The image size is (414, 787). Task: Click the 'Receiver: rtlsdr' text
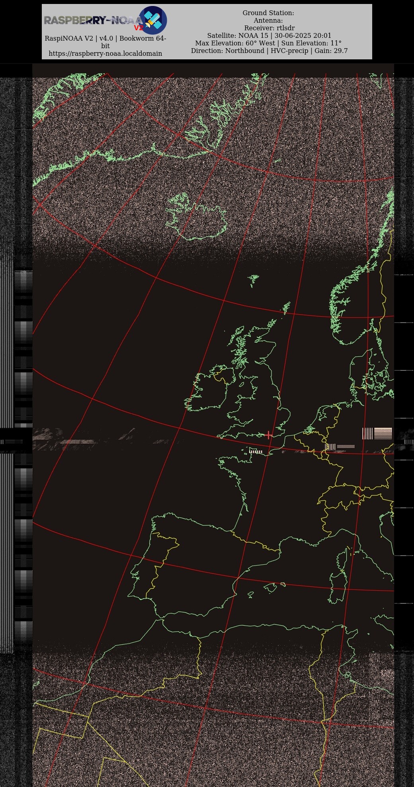pyautogui.click(x=269, y=28)
